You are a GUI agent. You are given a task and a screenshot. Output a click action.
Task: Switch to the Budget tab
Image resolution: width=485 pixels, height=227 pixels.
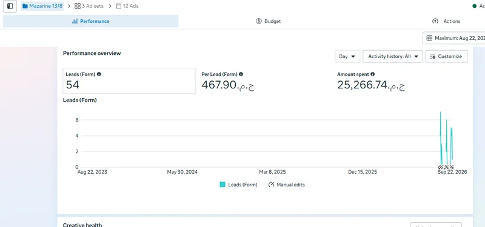point(268,21)
